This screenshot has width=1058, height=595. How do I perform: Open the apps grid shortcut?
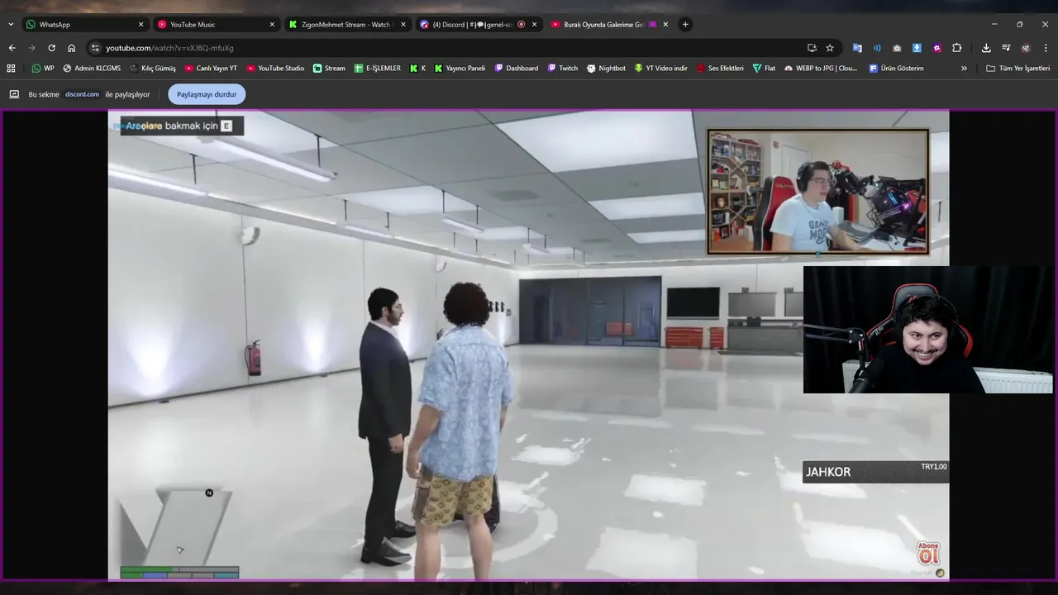pyautogui.click(x=11, y=69)
